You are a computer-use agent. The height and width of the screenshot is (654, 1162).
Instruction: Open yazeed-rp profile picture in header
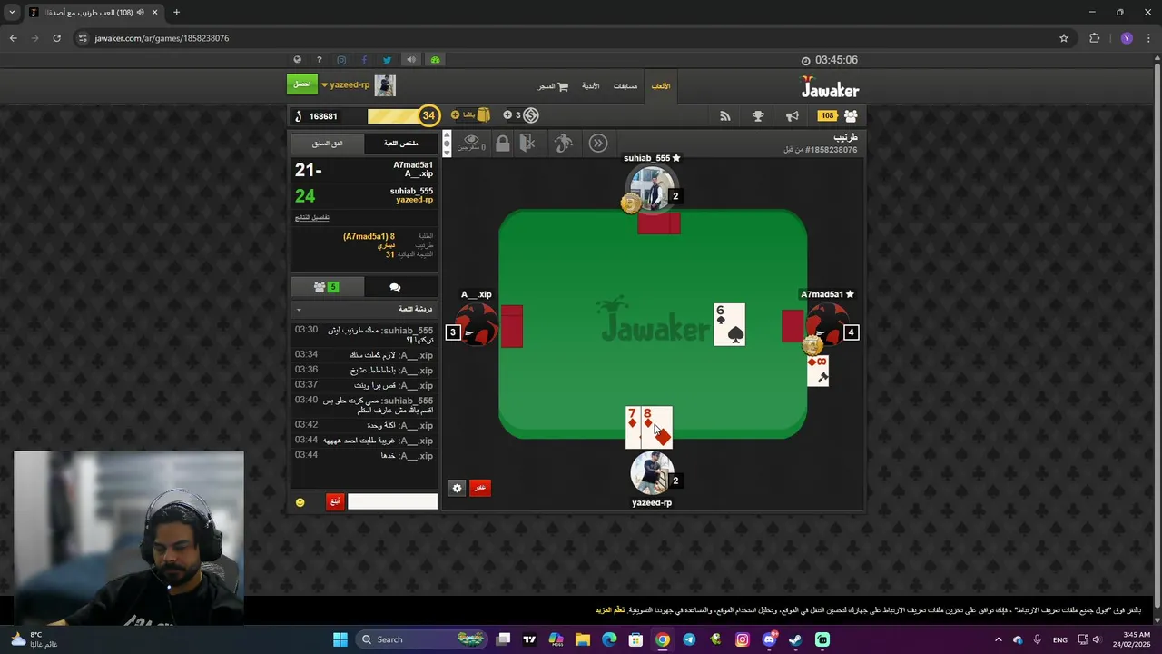(385, 85)
